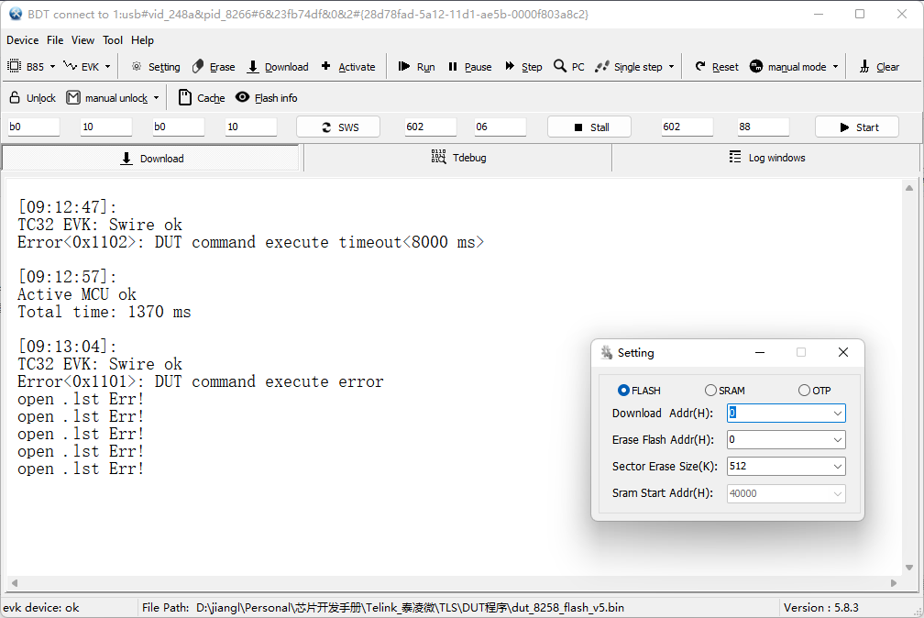Clear the log with Clear button
The image size is (924, 618).
point(879,67)
